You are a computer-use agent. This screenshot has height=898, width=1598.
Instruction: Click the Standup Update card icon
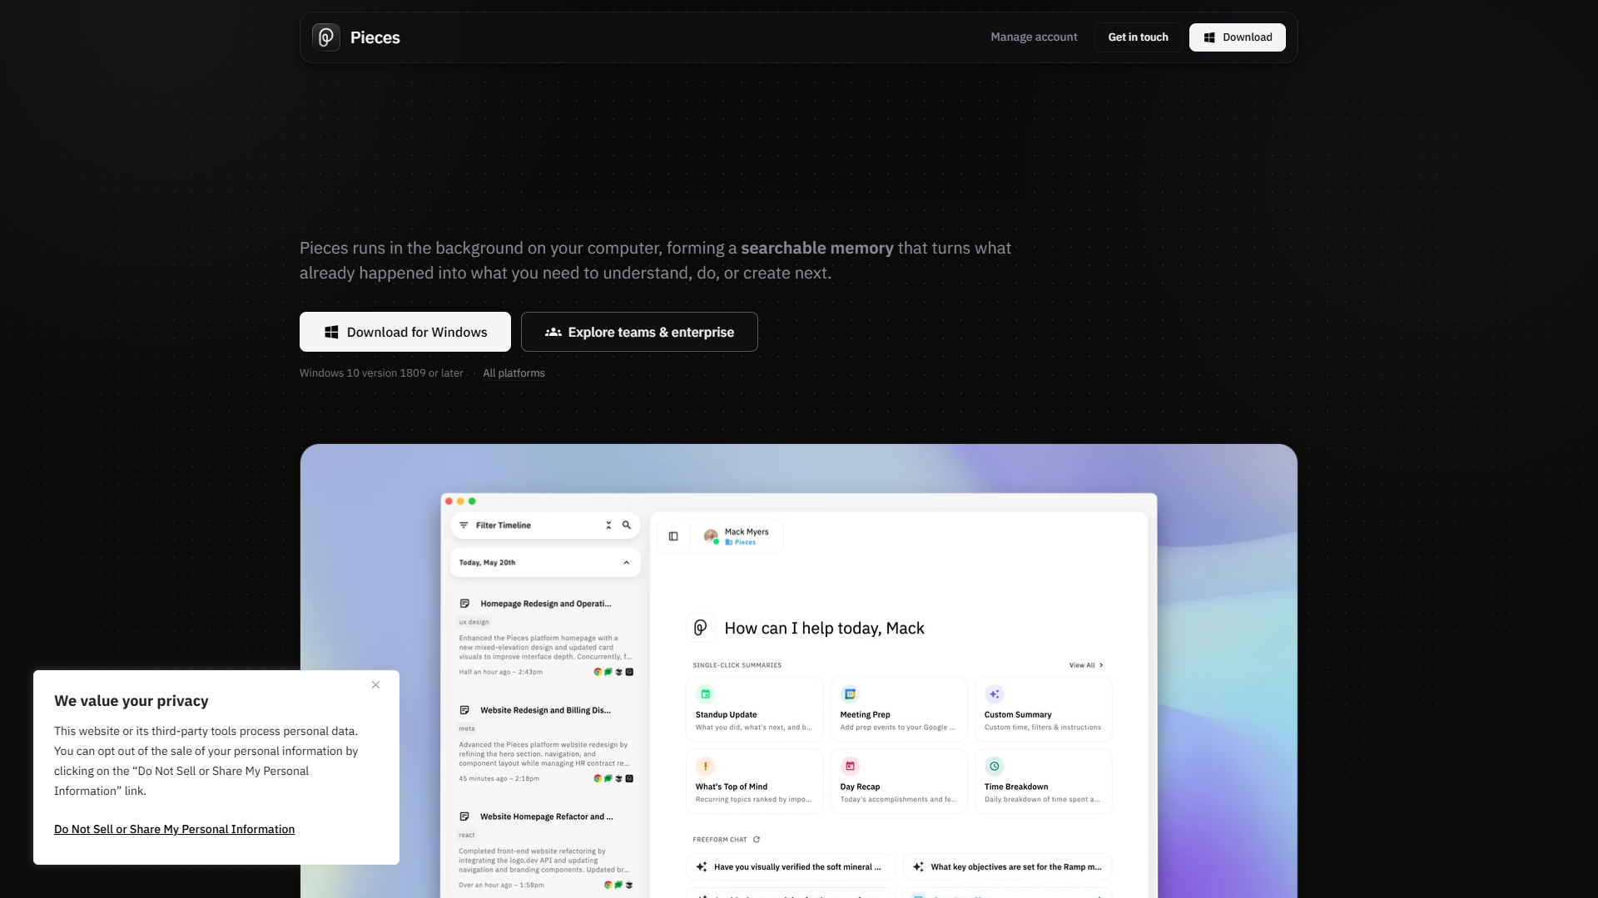706,694
